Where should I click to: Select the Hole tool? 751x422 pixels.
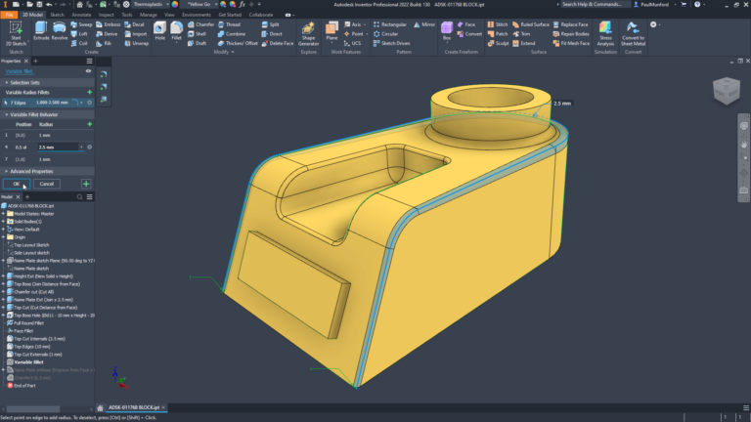(x=160, y=31)
